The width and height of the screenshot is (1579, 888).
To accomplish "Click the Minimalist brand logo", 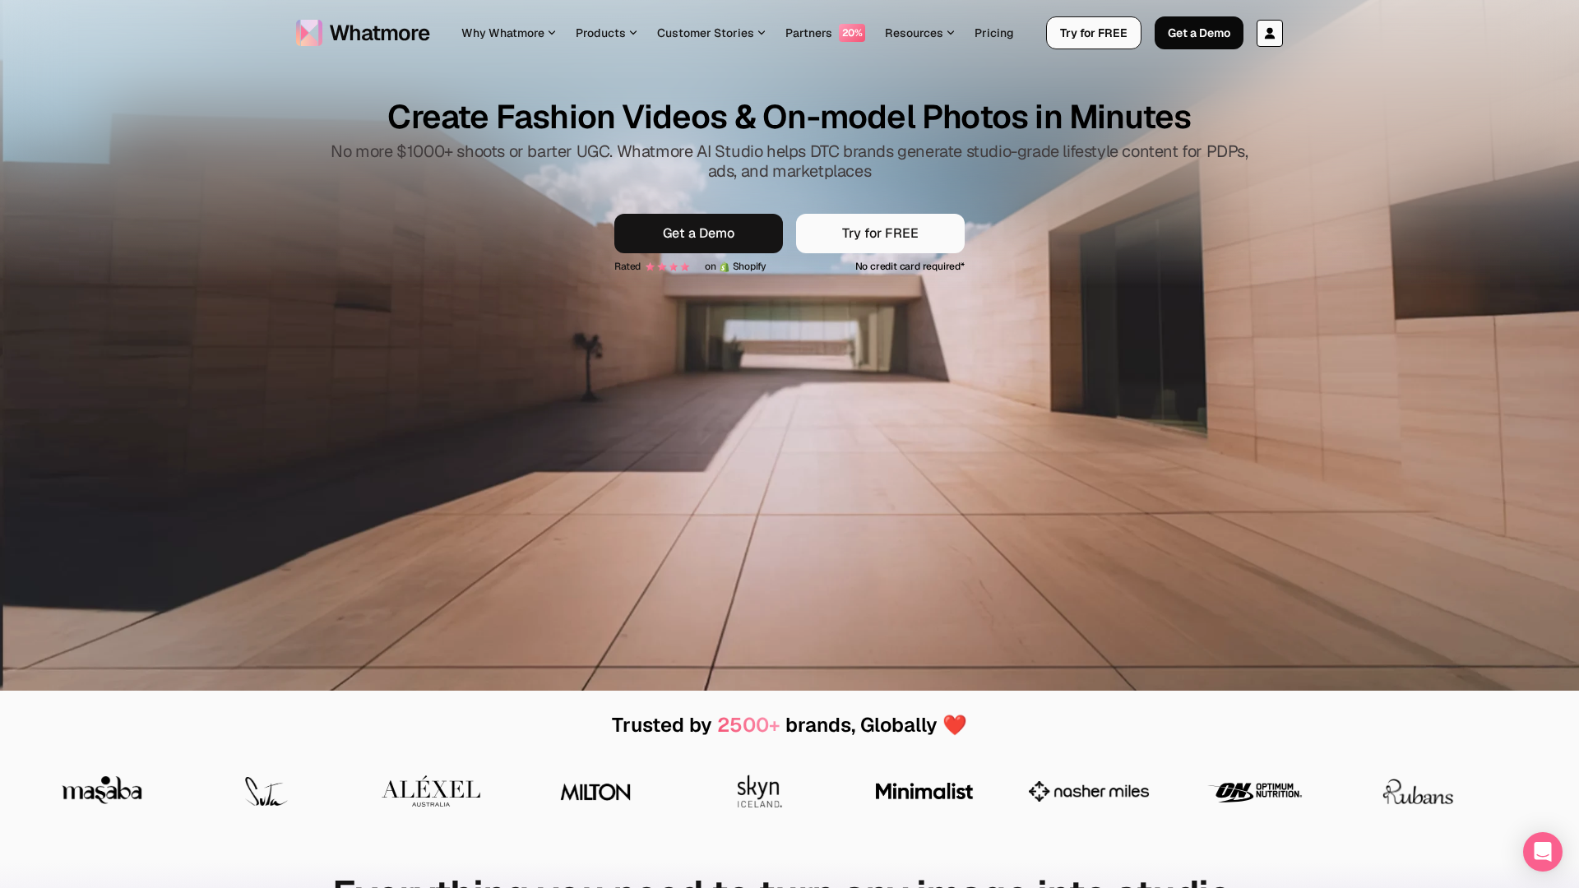I will coord(923,791).
